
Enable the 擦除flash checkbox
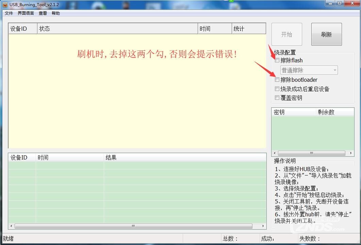click(277, 60)
